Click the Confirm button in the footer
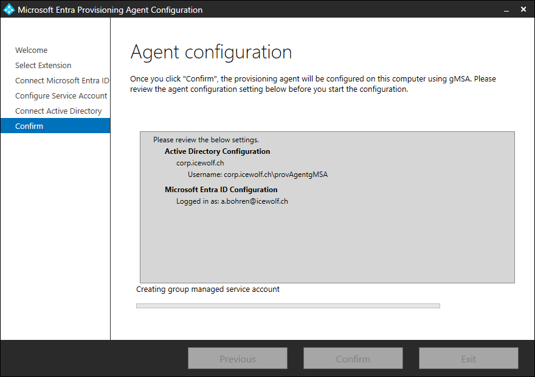This screenshot has height=377, width=535. coord(353,359)
